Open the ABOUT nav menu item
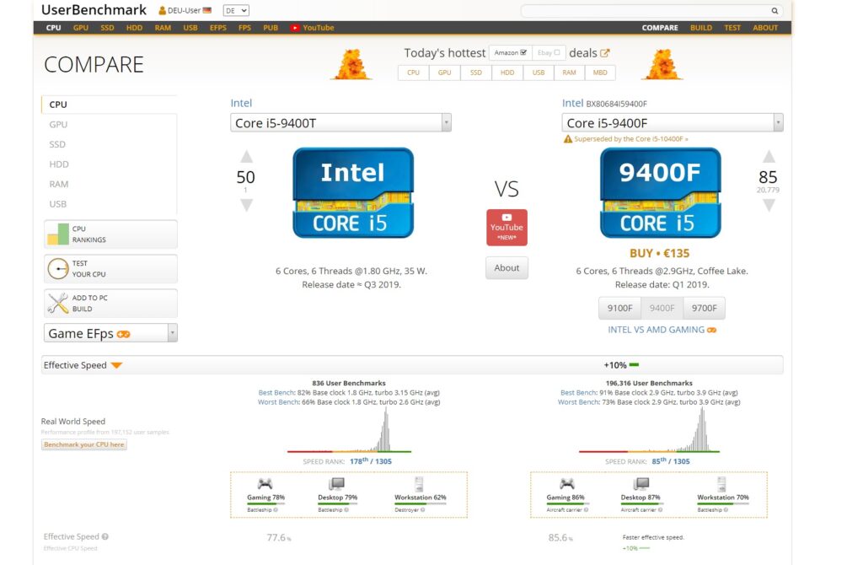Screen dimensions: 863x565 pos(765,28)
